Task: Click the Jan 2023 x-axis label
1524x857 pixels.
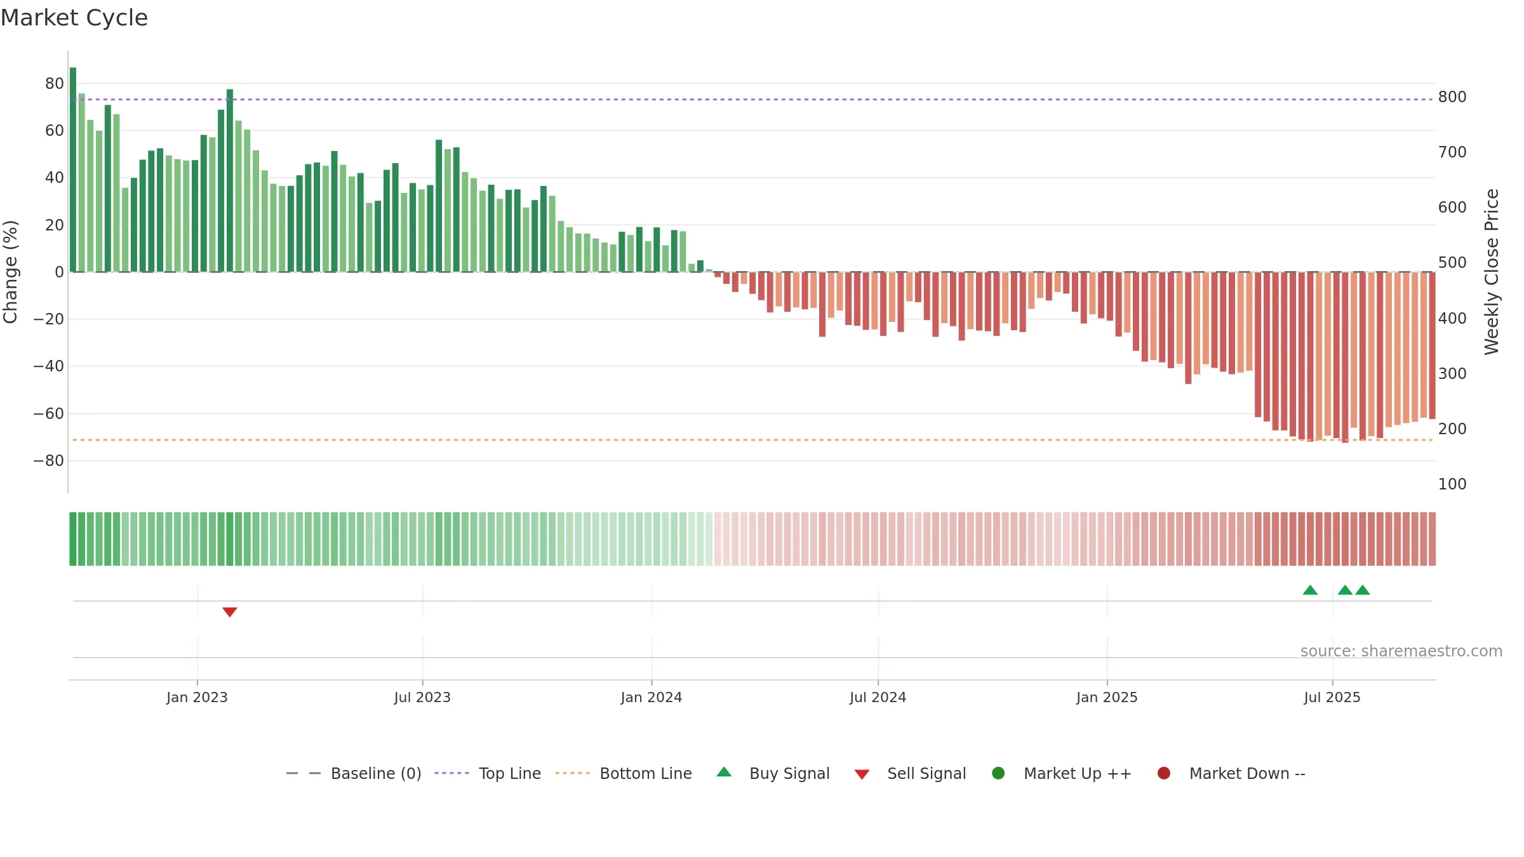Action: pos(197,697)
